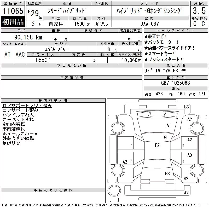Select inspector note ロアサポートシワ・歪み
209x209 pixels.
point(27,106)
